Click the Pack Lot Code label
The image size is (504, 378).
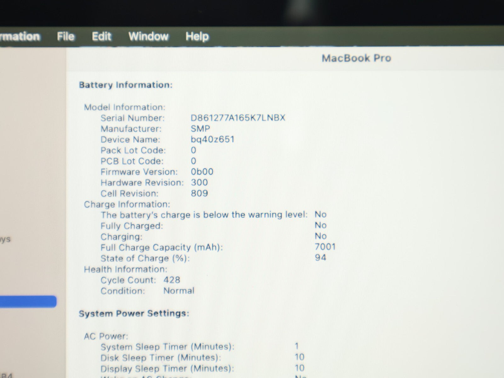click(x=133, y=150)
